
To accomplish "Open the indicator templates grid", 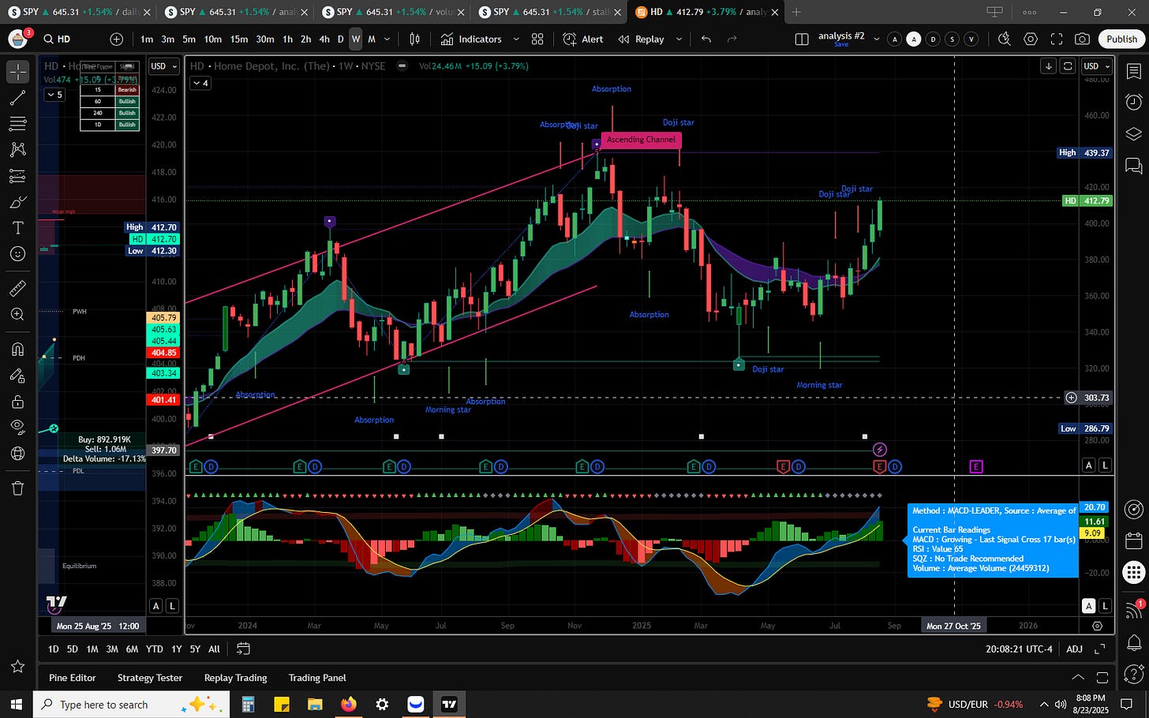I will [537, 39].
